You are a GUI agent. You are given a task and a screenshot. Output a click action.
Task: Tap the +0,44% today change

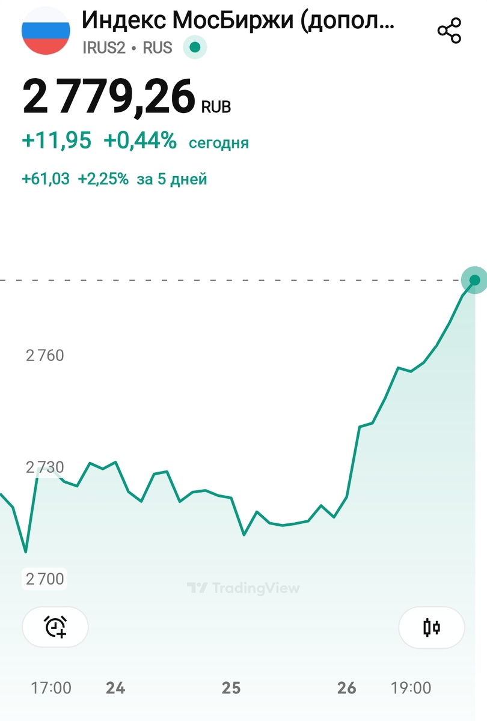[x=140, y=141]
